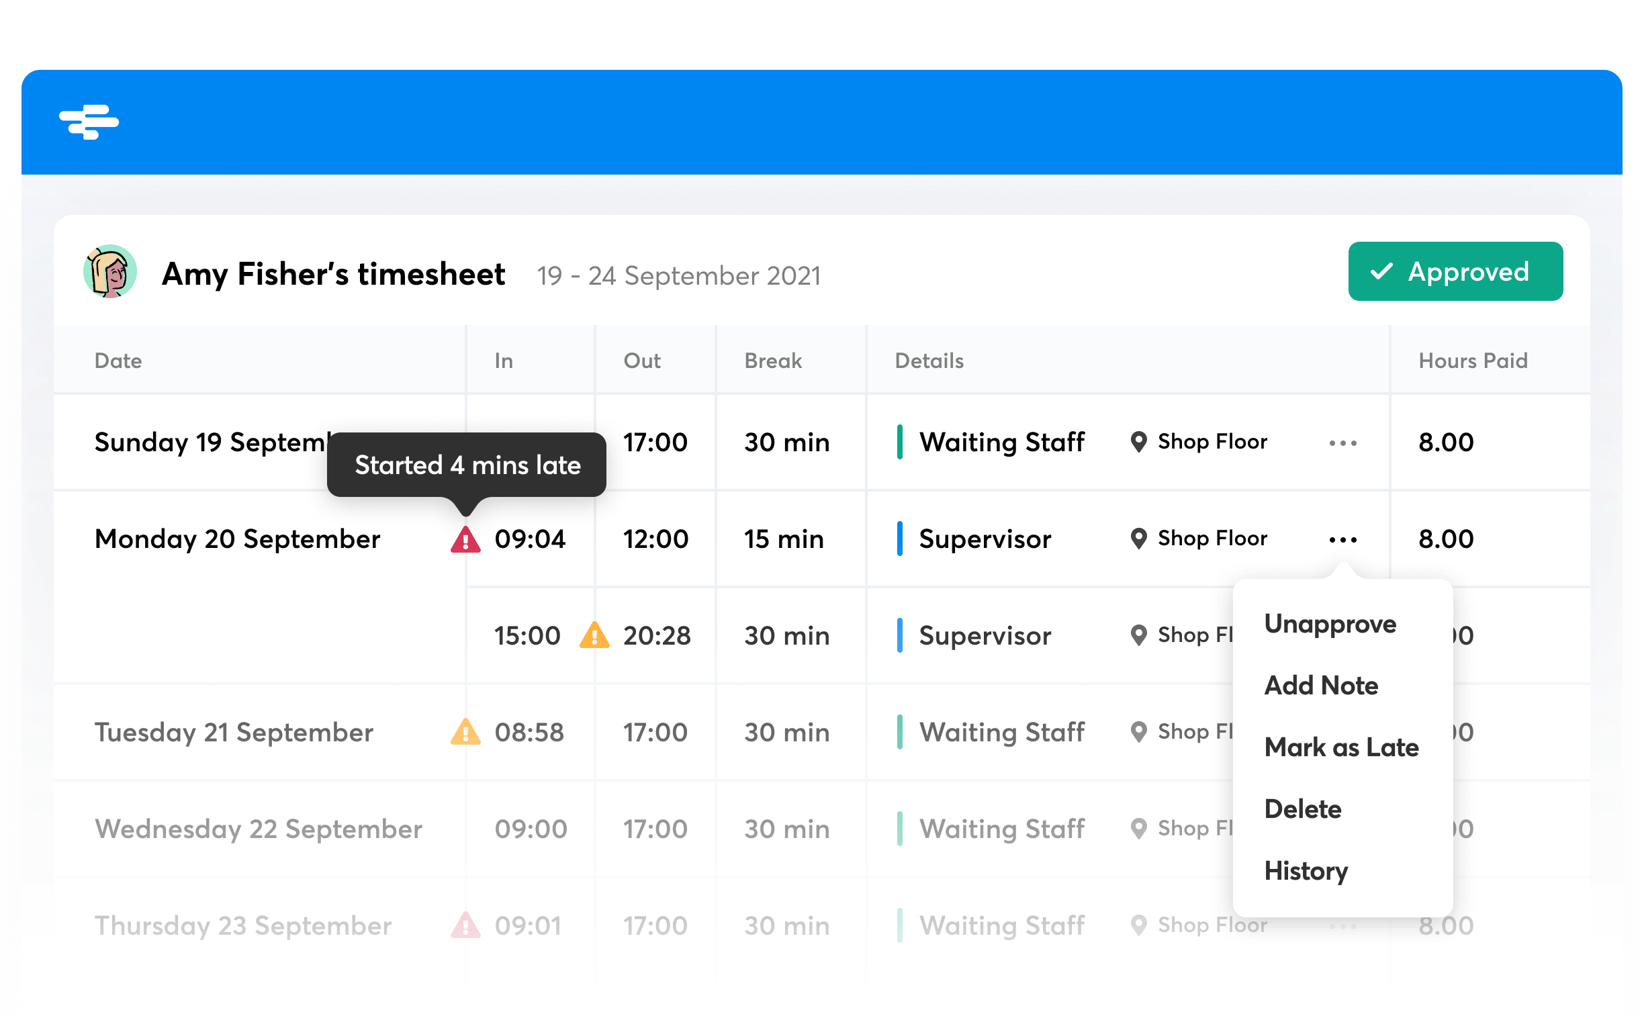The image size is (1640, 1016).
Task: Select the yellow warning icon on Tuesday's row
Action: (465, 732)
